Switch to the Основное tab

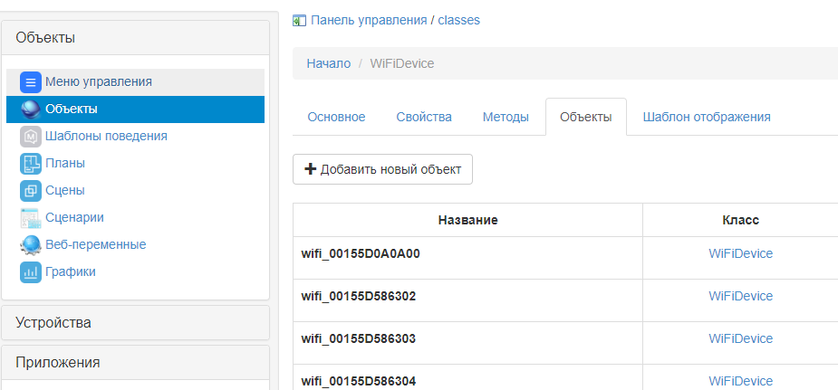336,117
